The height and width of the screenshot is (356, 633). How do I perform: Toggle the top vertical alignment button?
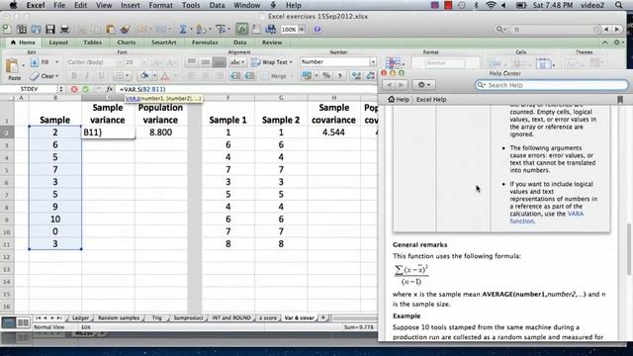[x=192, y=62]
